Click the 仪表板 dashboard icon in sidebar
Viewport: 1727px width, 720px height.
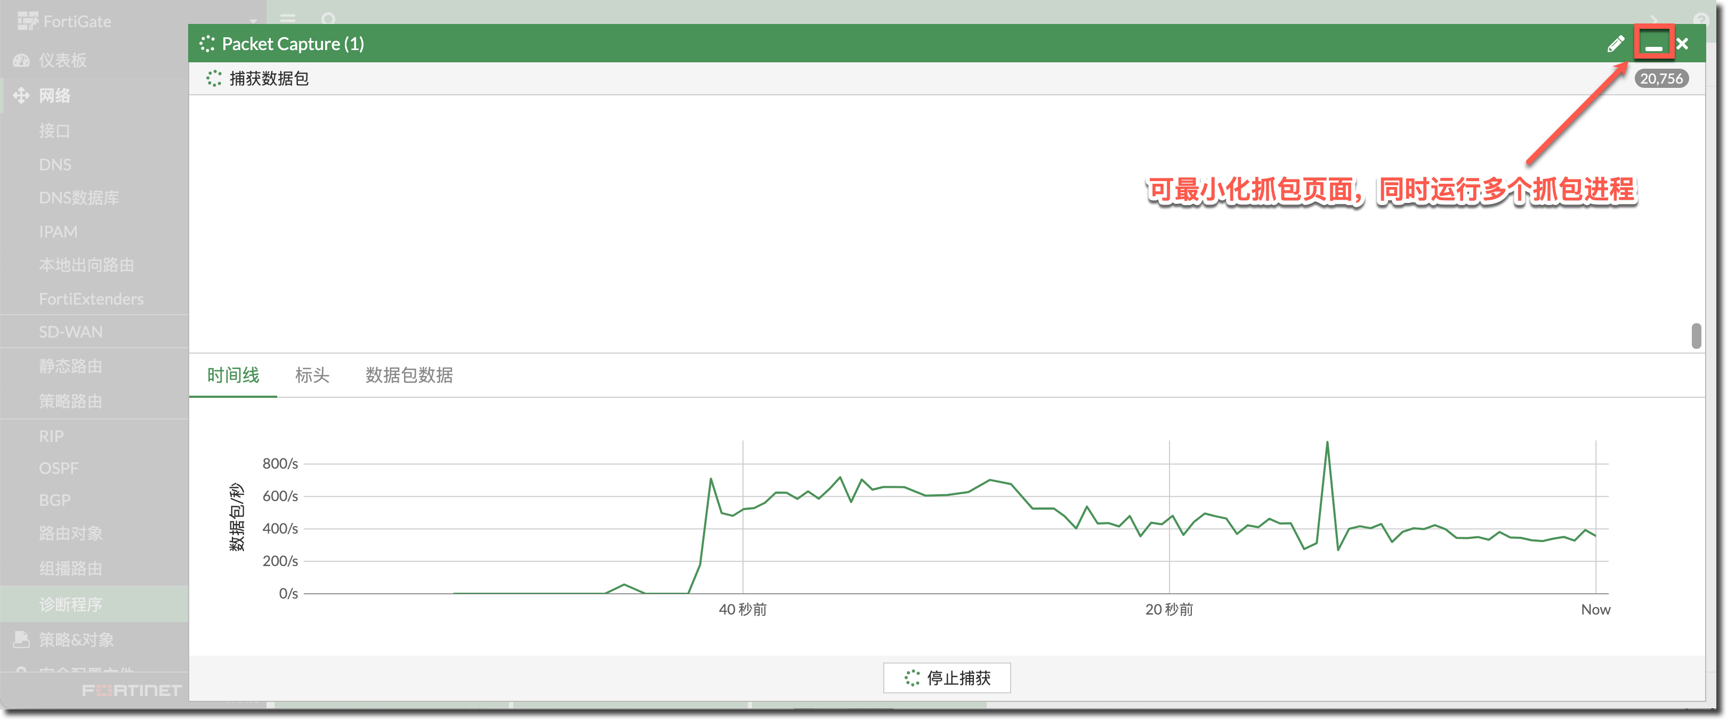click(21, 60)
